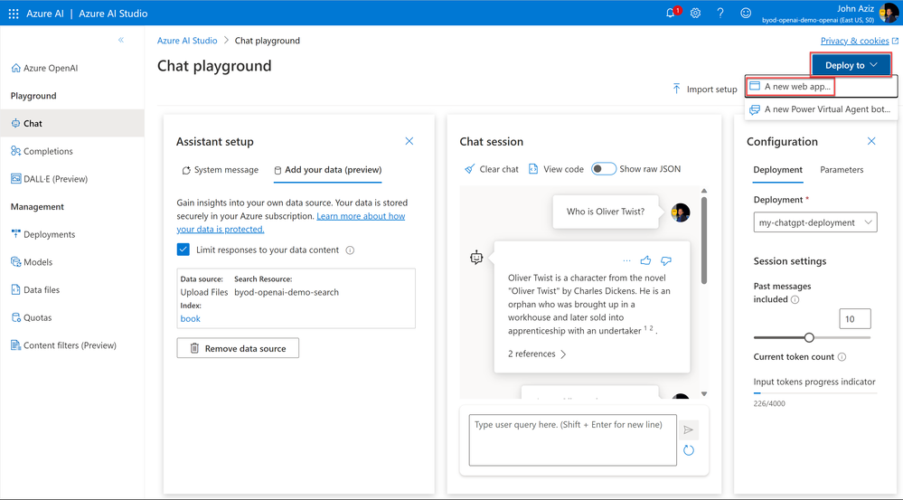Click Past messages value field showing 10
Image resolution: width=903 pixels, height=500 pixels.
click(x=854, y=318)
